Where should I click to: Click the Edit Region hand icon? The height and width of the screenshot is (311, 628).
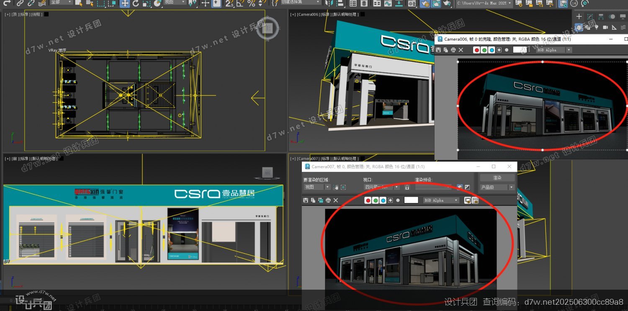(x=335, y=187)
